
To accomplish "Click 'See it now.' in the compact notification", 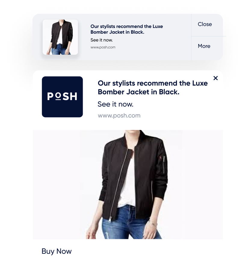I will tap(102, 40).
